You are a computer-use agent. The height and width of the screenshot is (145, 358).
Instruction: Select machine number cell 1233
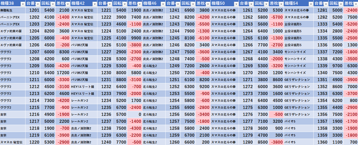[x=105, y=94]
